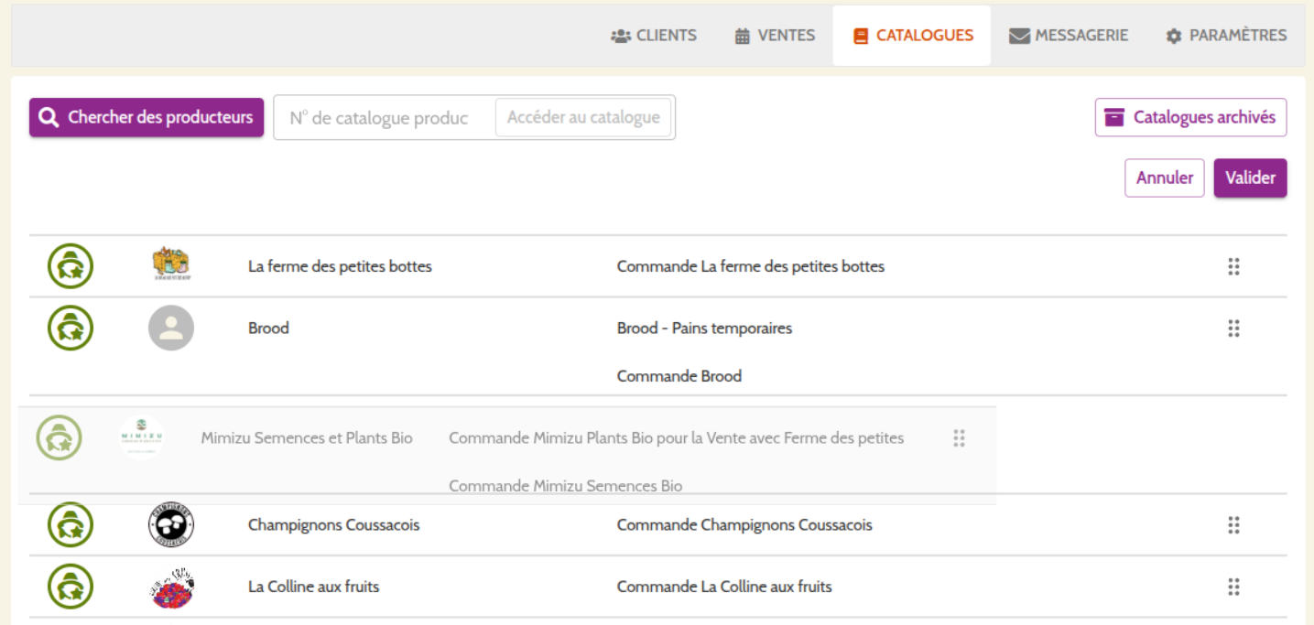Click the green farmer badge beside Brood
This screenshot has width=1314, height=625.
coord(71,328)
